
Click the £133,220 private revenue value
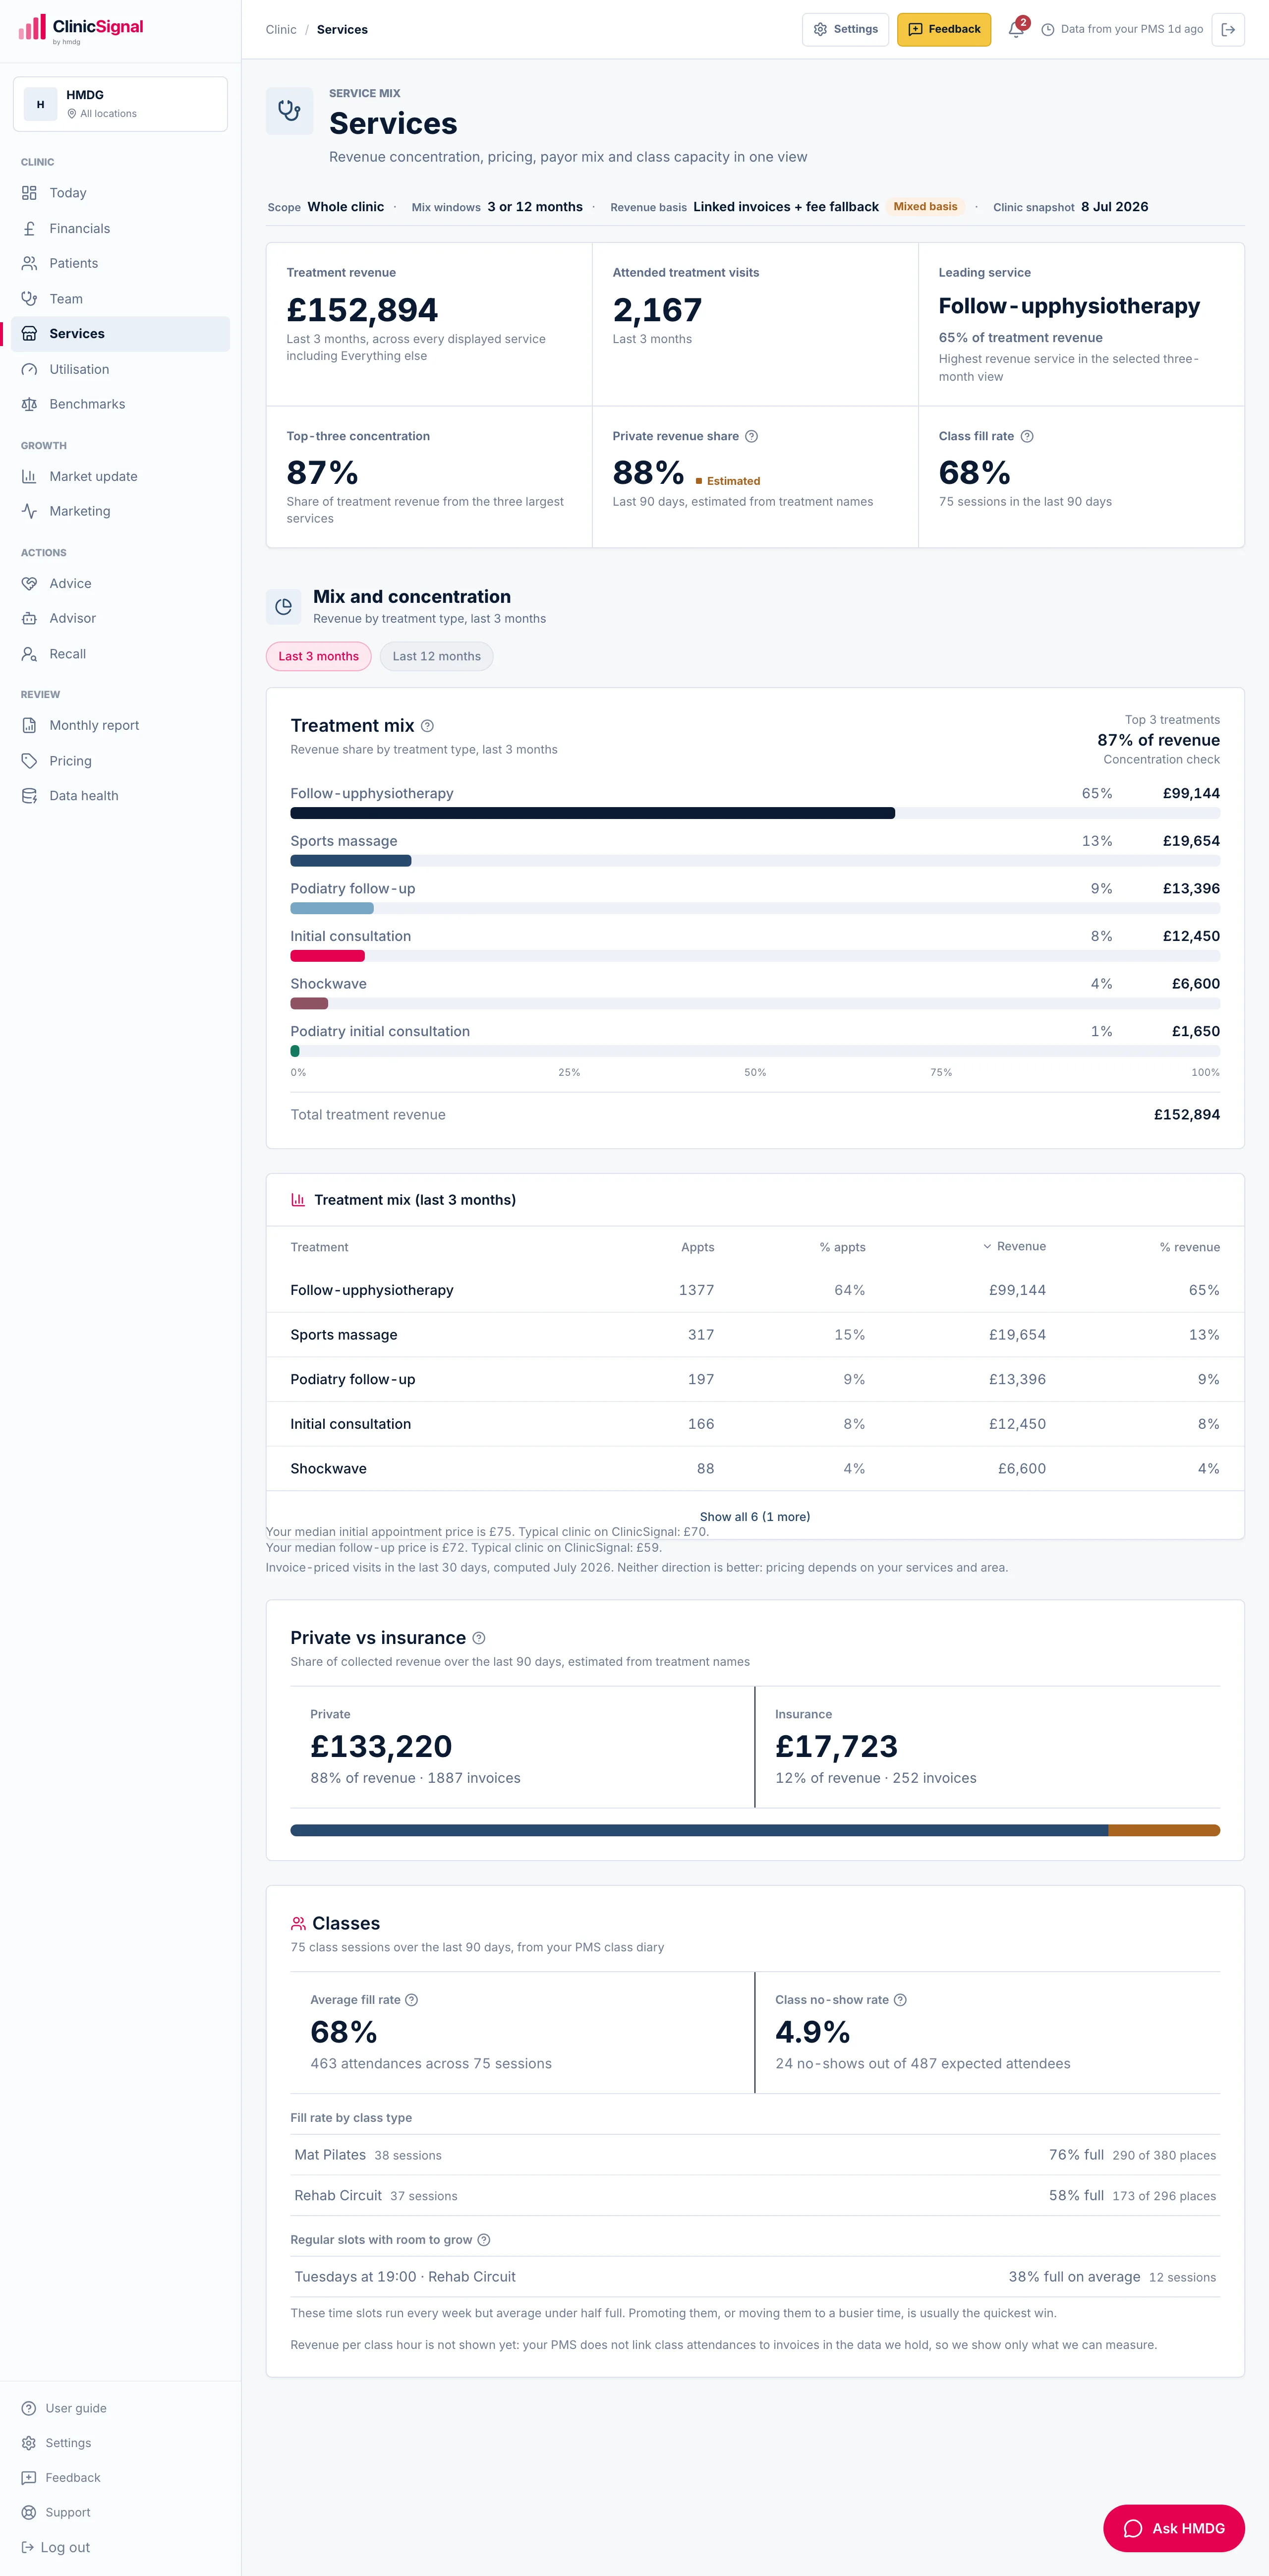click(381, 1746)
